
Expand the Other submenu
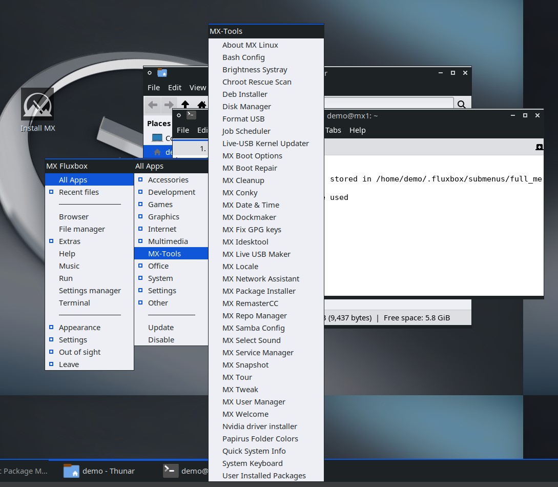(171, 303)
